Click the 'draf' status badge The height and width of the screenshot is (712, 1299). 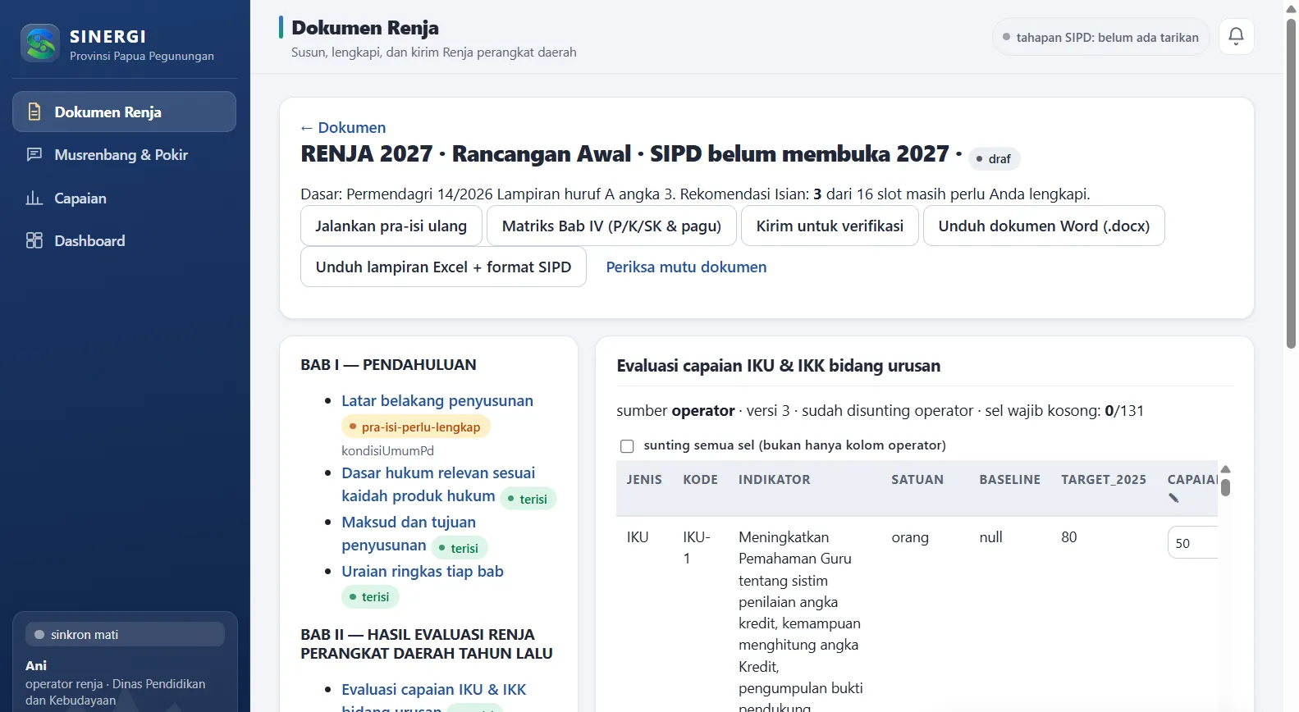click(994, 158)
